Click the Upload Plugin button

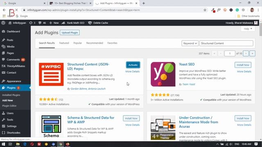point(70,33)
